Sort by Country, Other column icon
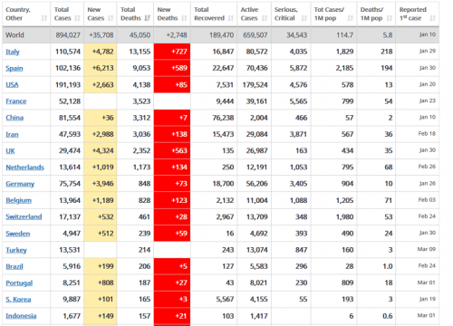Screen dimensions: 453x326 tap(44, 18)
